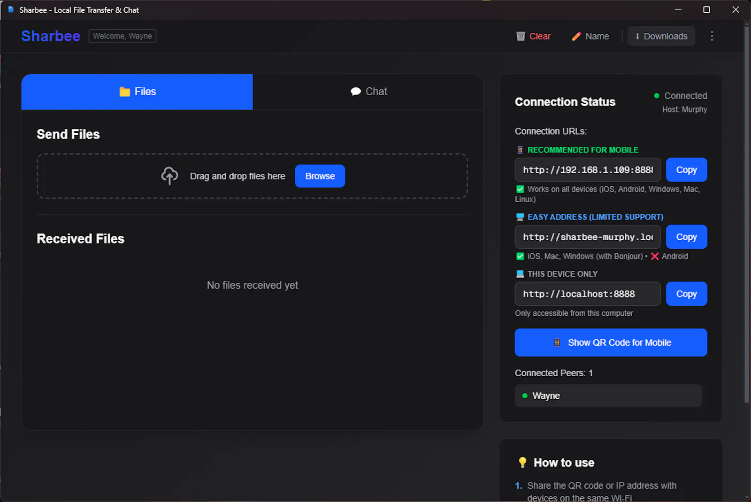
Task: Click the Sharbee logo text
Action: click(51, 36)
